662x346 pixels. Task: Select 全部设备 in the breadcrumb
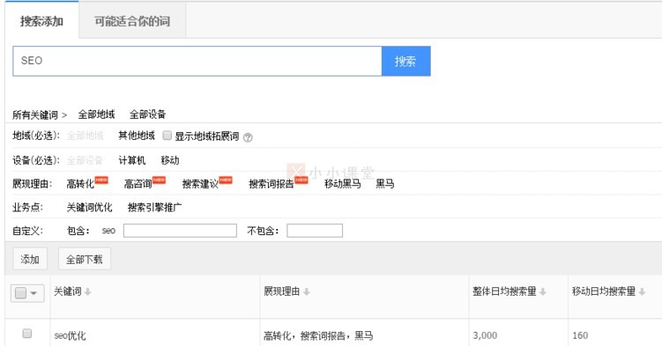(x=147, y=114)
